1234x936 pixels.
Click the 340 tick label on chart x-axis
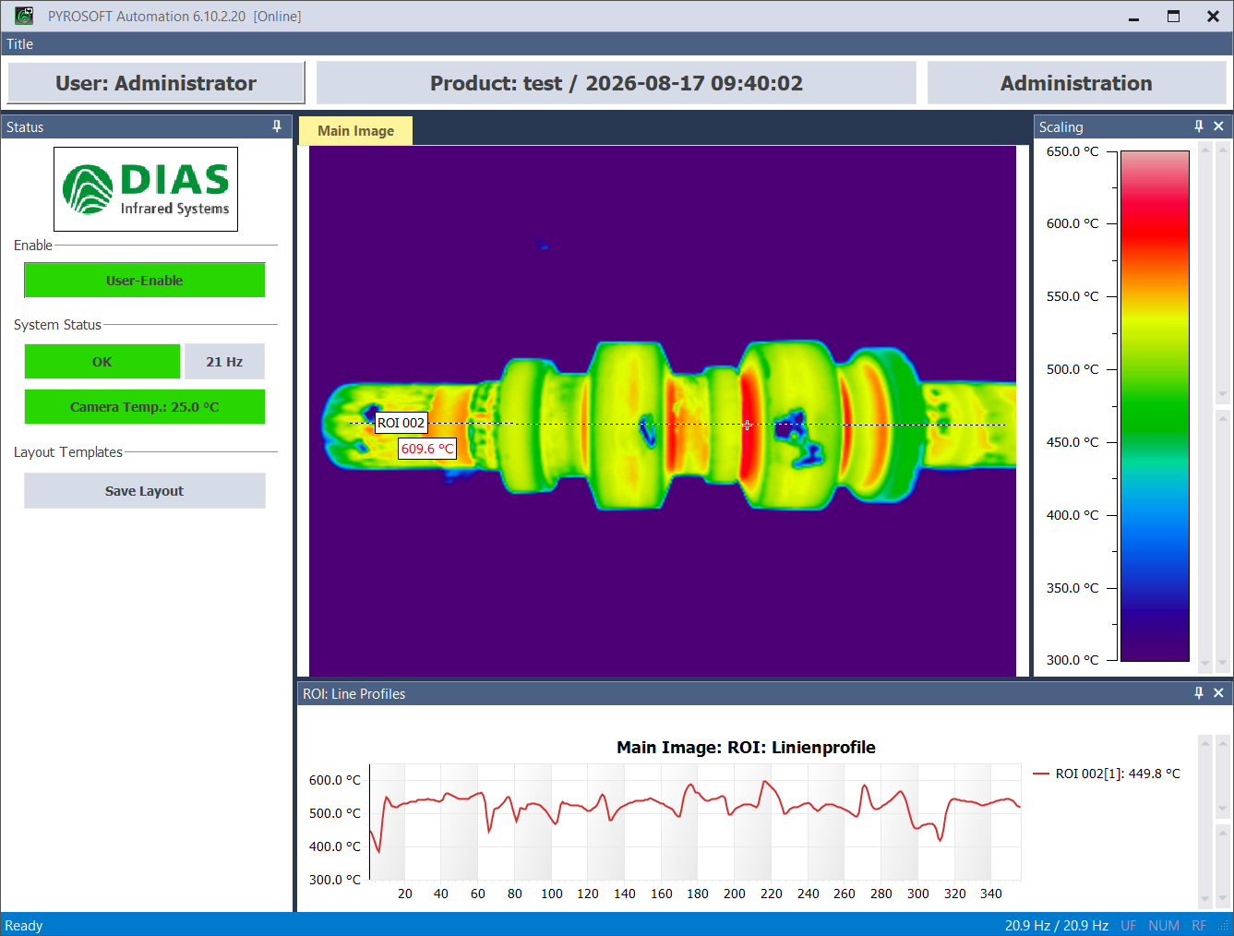[x=991, y=894]
